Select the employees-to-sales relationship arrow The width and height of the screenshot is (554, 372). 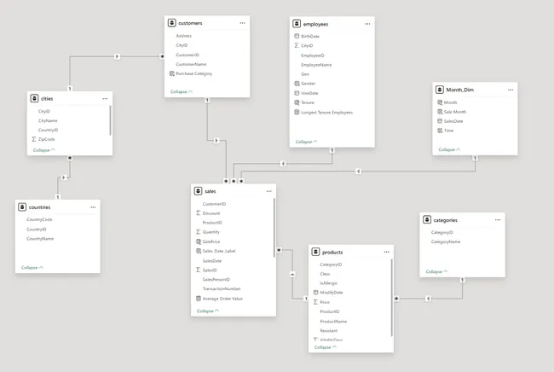(283, 163)
